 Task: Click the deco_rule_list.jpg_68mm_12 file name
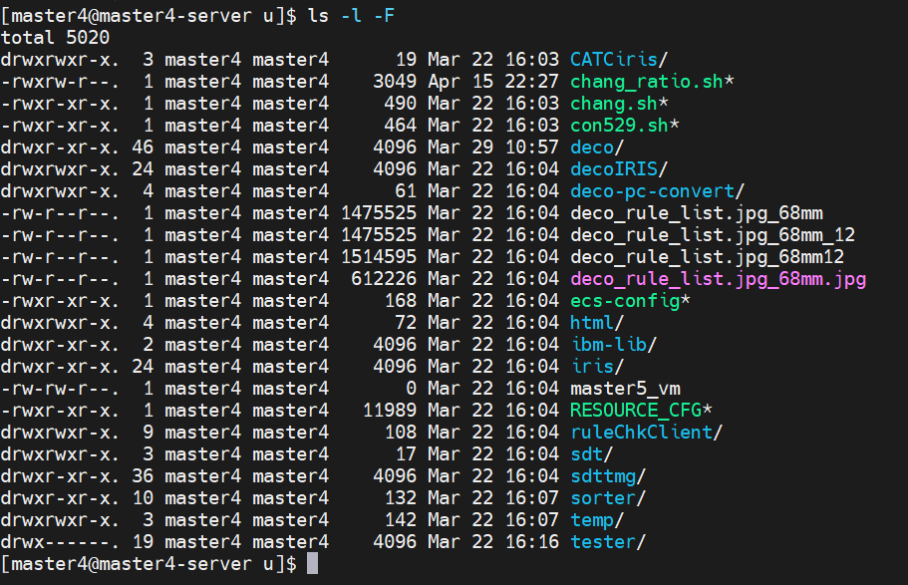[x=713, y=235]
